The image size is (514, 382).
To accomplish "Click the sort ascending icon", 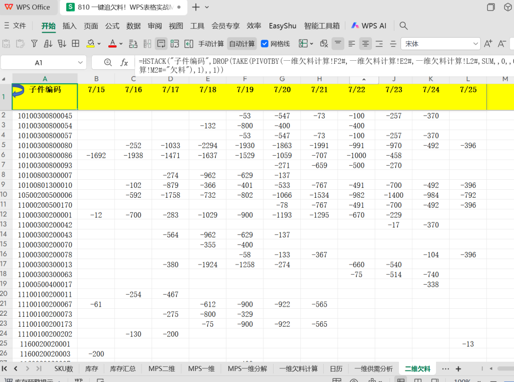I will (48, 44).
